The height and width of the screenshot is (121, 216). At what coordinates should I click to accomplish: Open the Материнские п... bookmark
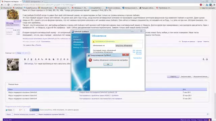[x=130, y=8]
